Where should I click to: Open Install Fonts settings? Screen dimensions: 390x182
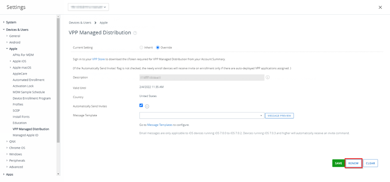(x=21, y=117)
